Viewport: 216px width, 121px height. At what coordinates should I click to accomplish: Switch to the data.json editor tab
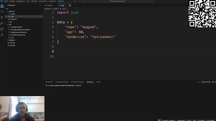(x=50, y=5)
